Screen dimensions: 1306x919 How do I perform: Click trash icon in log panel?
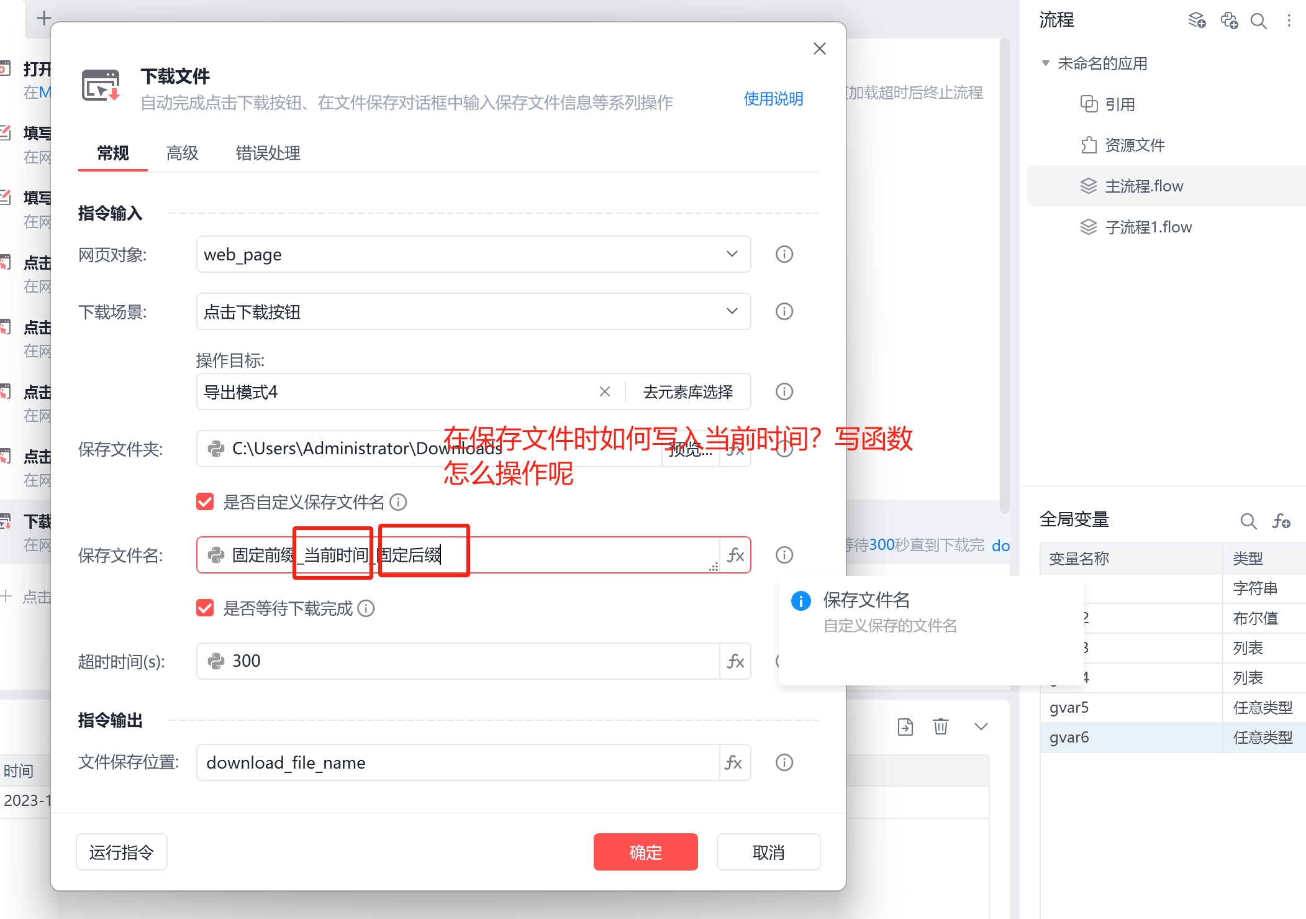tap(940, 726)
